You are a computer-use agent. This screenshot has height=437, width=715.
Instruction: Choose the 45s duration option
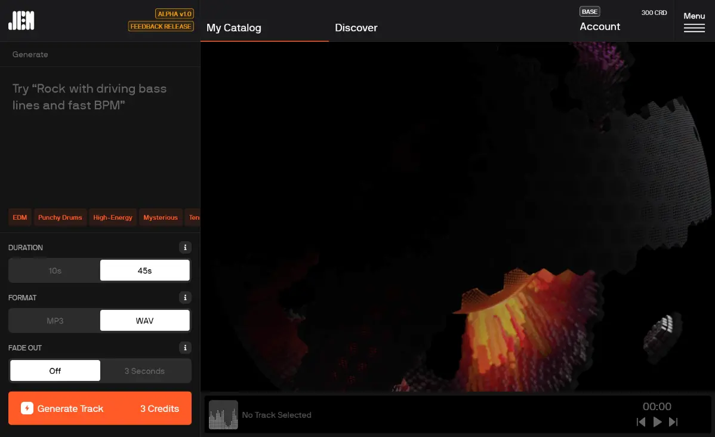coord(145,270)
